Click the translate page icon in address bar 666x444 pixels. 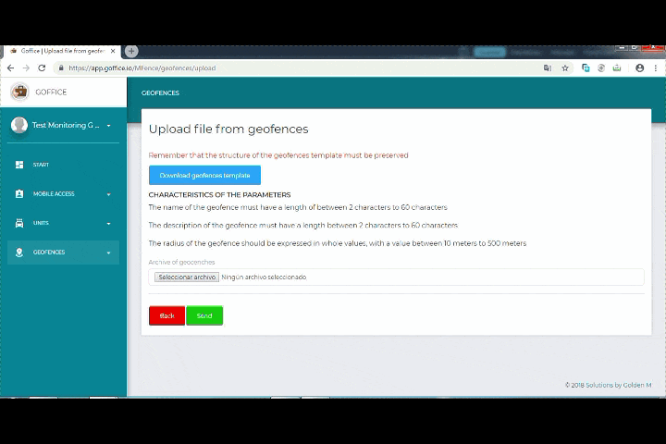tap(548, 68)
